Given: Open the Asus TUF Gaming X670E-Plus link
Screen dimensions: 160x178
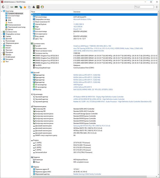Looking at the screenshot, I should pyautogui.click(x=108, y=48).
